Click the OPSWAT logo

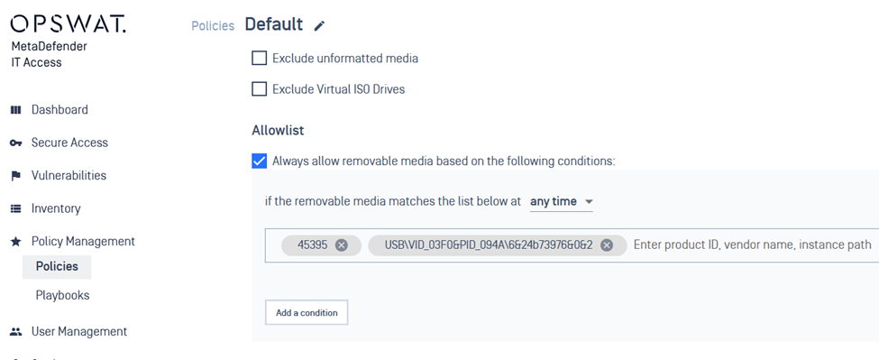(x=68, y=23)
